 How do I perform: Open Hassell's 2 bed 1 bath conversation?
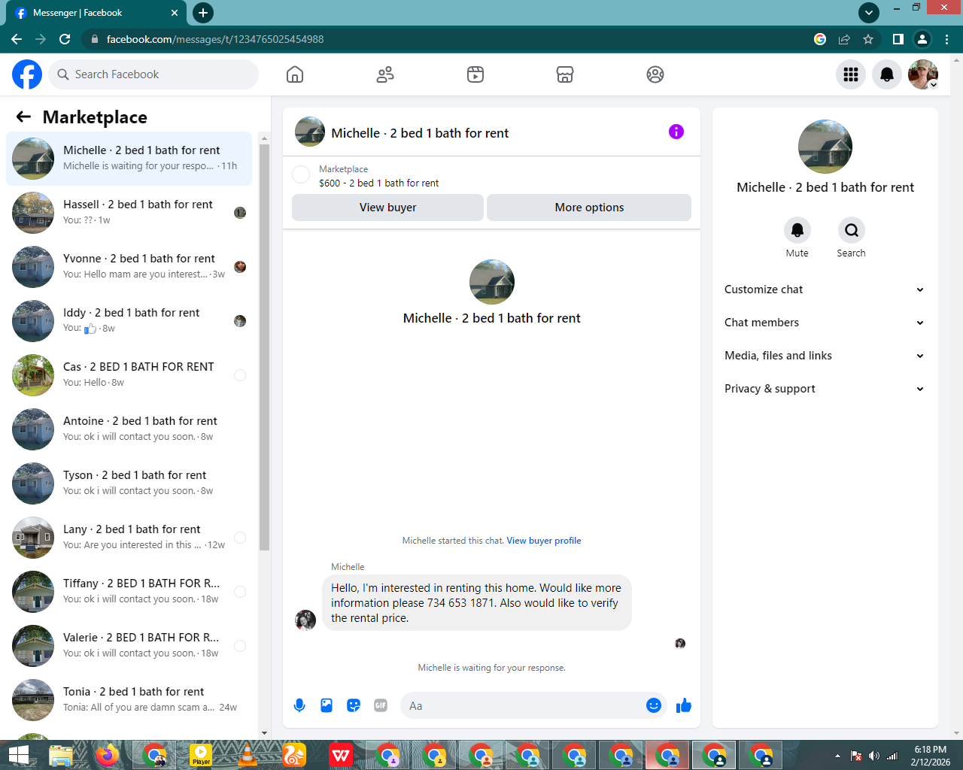(x=129, y=212)
